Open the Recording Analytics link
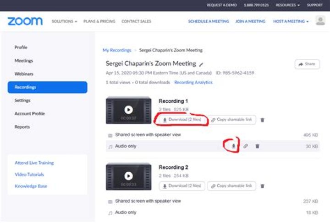330x223 pixels. (193, 82)
